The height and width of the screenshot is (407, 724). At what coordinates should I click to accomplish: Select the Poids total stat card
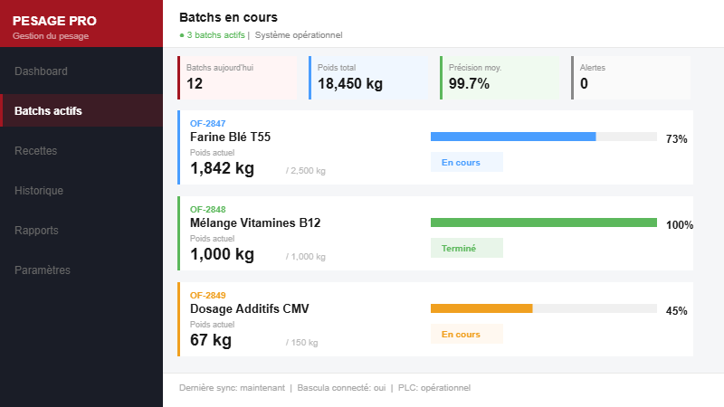(367, 78)
